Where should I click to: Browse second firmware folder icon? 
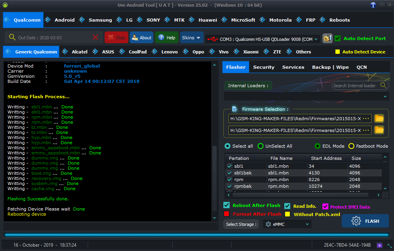click(379, 130)
